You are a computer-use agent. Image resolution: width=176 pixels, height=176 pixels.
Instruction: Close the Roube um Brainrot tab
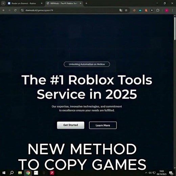(x=42, y=3)
